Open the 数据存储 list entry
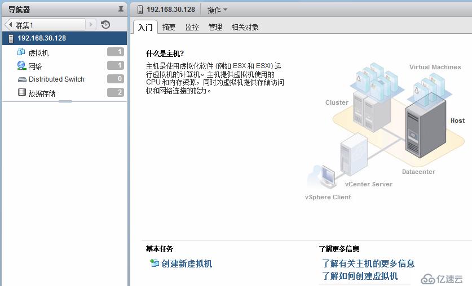Image resolution: width=472 pixels, height=286 pixels. pyautogui.click(x=42, y=93)
